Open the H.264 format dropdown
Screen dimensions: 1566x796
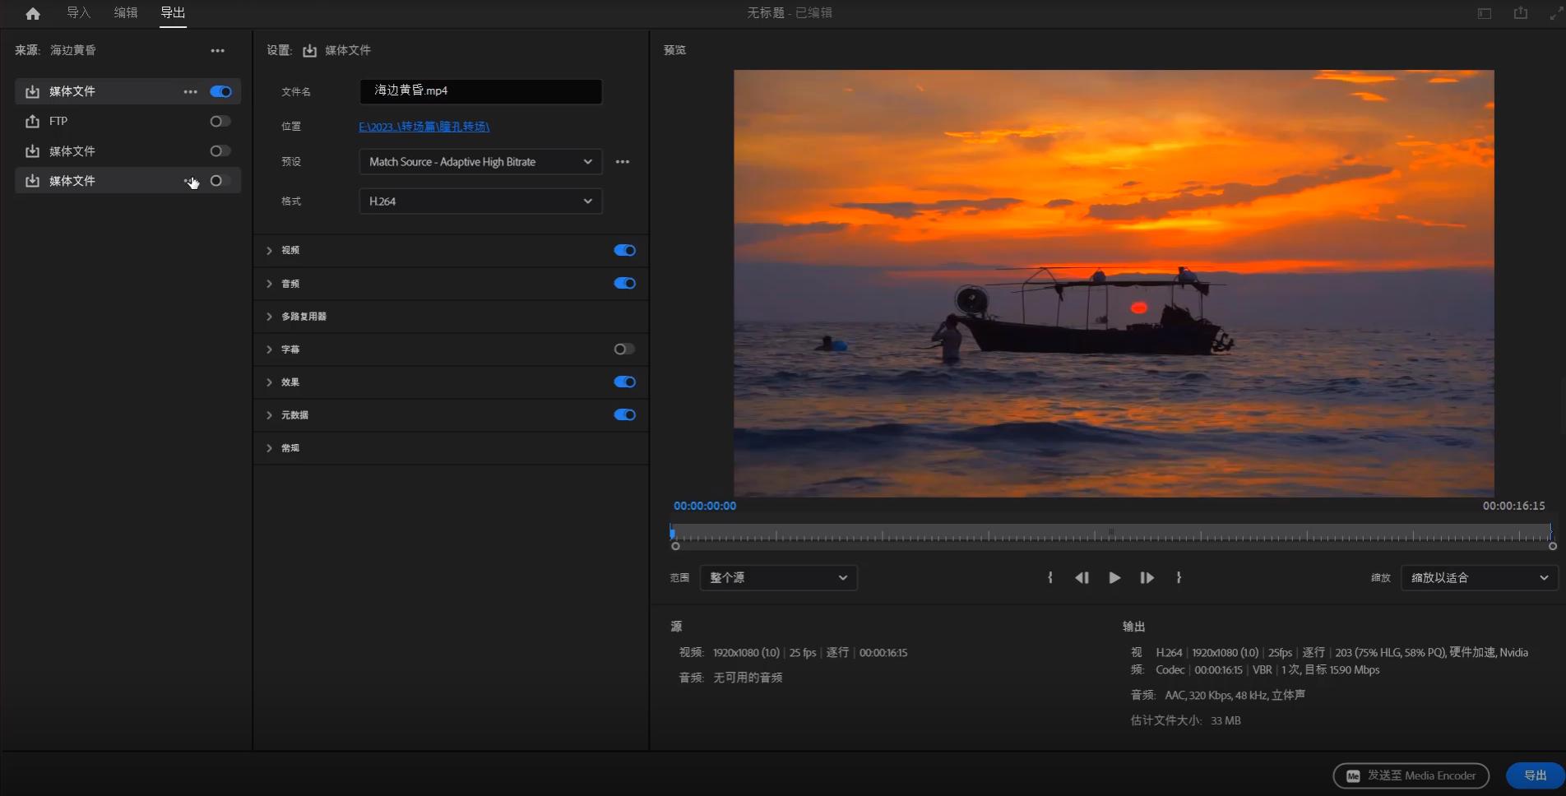tap(480, 201)
